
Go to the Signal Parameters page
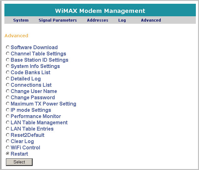coord(57,20)
